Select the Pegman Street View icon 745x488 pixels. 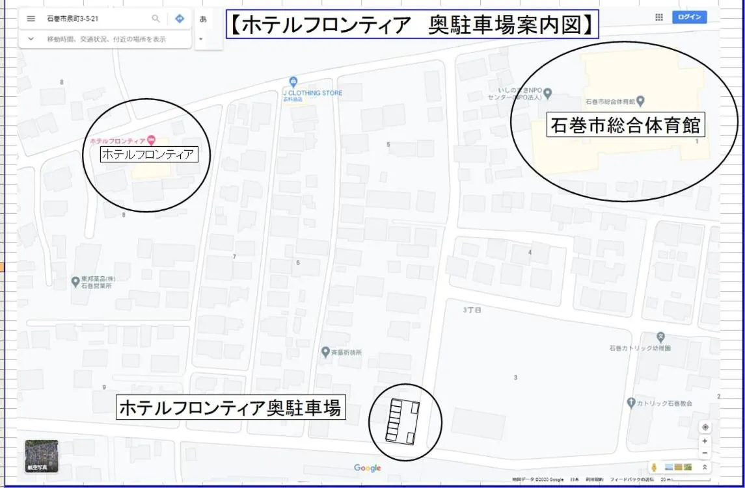[655, 467]
